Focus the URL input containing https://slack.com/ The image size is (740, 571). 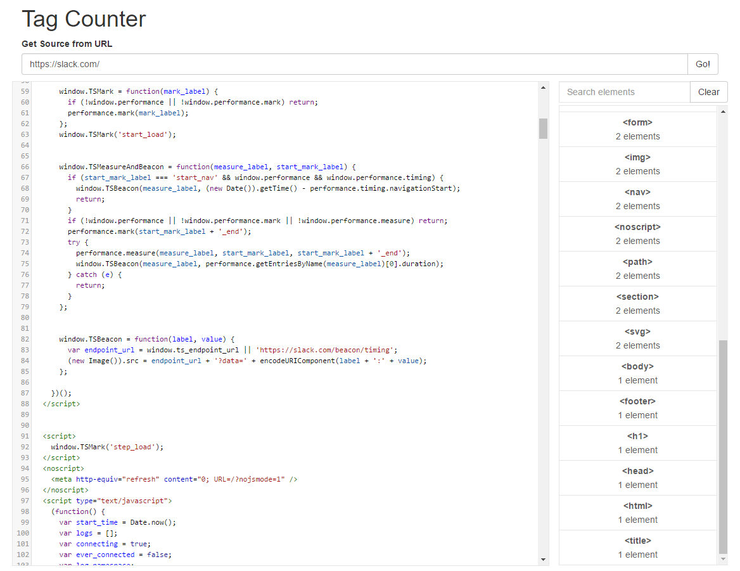[x=354, y=64]
